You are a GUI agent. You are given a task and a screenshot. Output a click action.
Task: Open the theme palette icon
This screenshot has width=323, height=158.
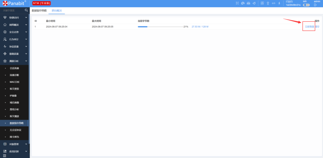click(243, 3)
